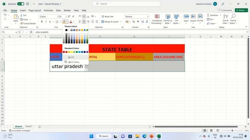Toggle Middle Align vertical alignment
250x140 pixels.
[84, 16]
